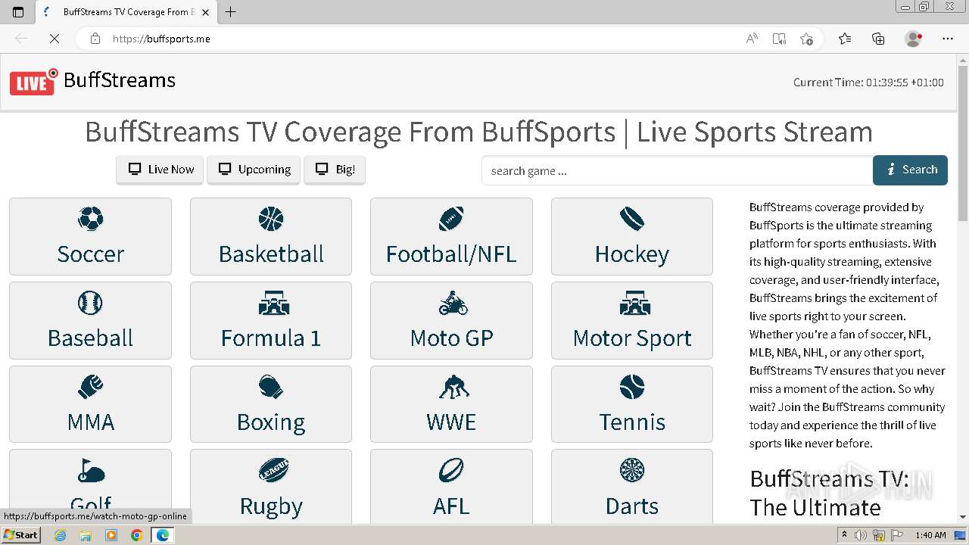
Task: Open the Basketball text link
Action: point(271,254)
